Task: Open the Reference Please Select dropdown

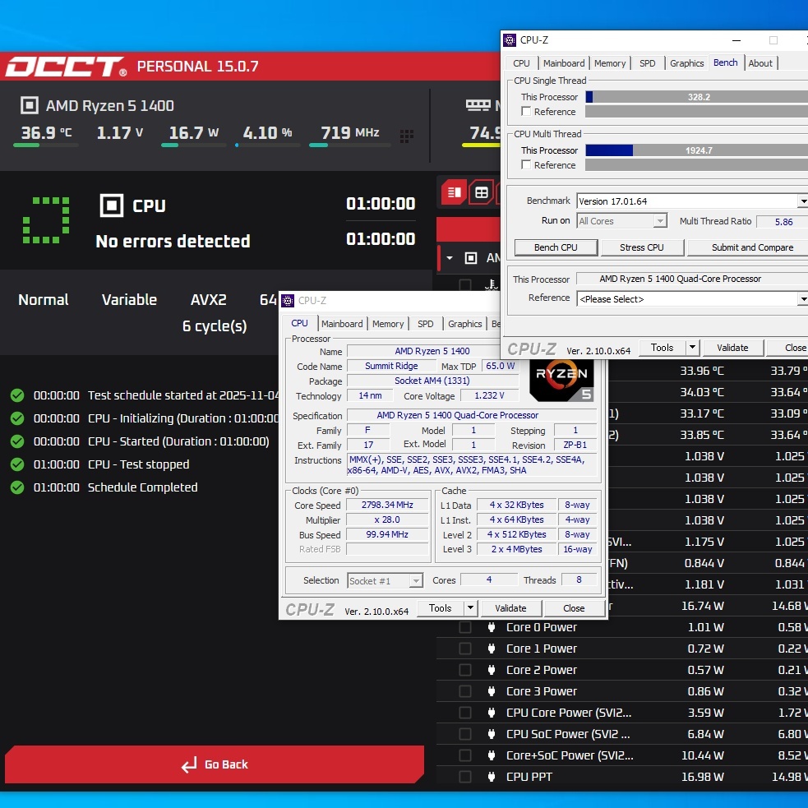Action: pos(692,299)
